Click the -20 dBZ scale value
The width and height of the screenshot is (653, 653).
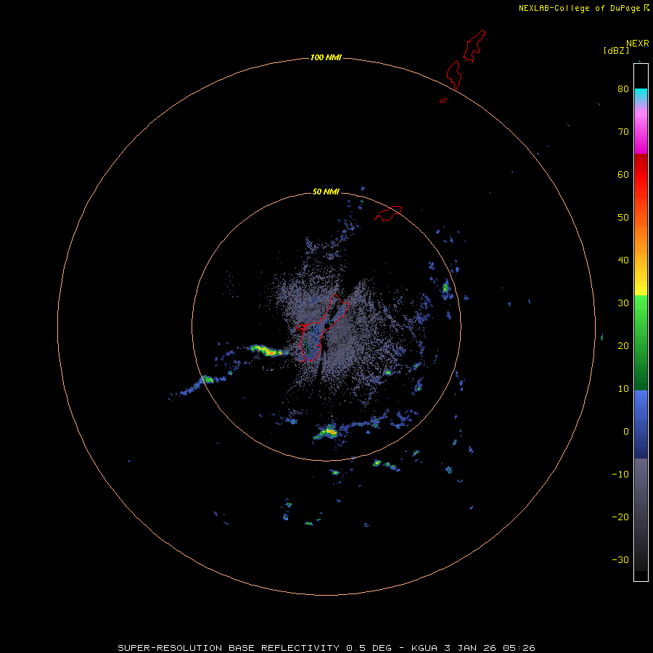pyautogui.click(x=620, y=517)
